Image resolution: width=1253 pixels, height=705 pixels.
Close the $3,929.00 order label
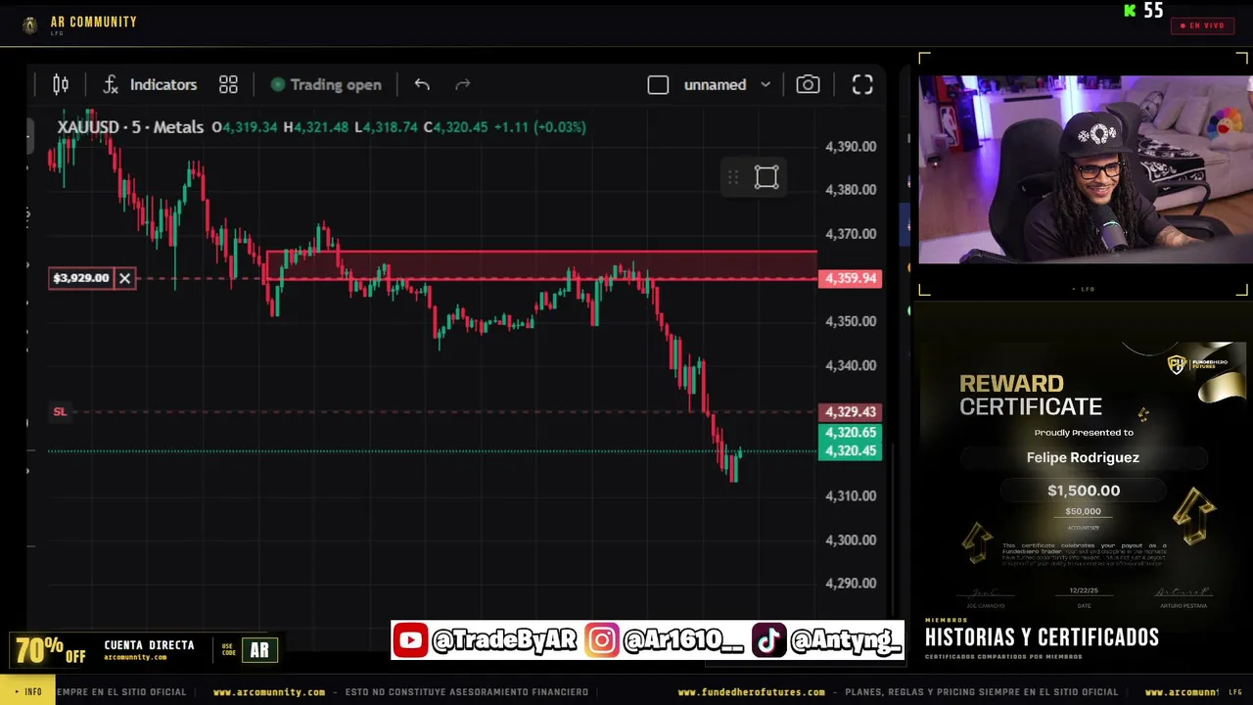click(x=124, y=278)
